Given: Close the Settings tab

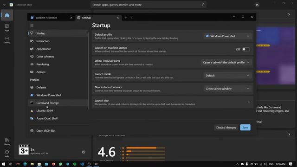Looking at the screenshot, I should coord(118,18).
